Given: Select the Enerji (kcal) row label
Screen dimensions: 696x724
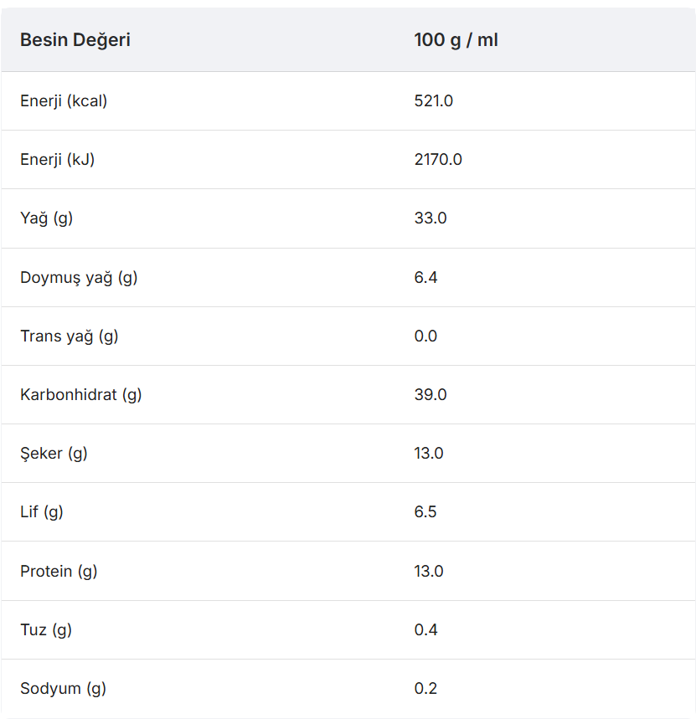Looking at the screenshot, I should (64, 101).
